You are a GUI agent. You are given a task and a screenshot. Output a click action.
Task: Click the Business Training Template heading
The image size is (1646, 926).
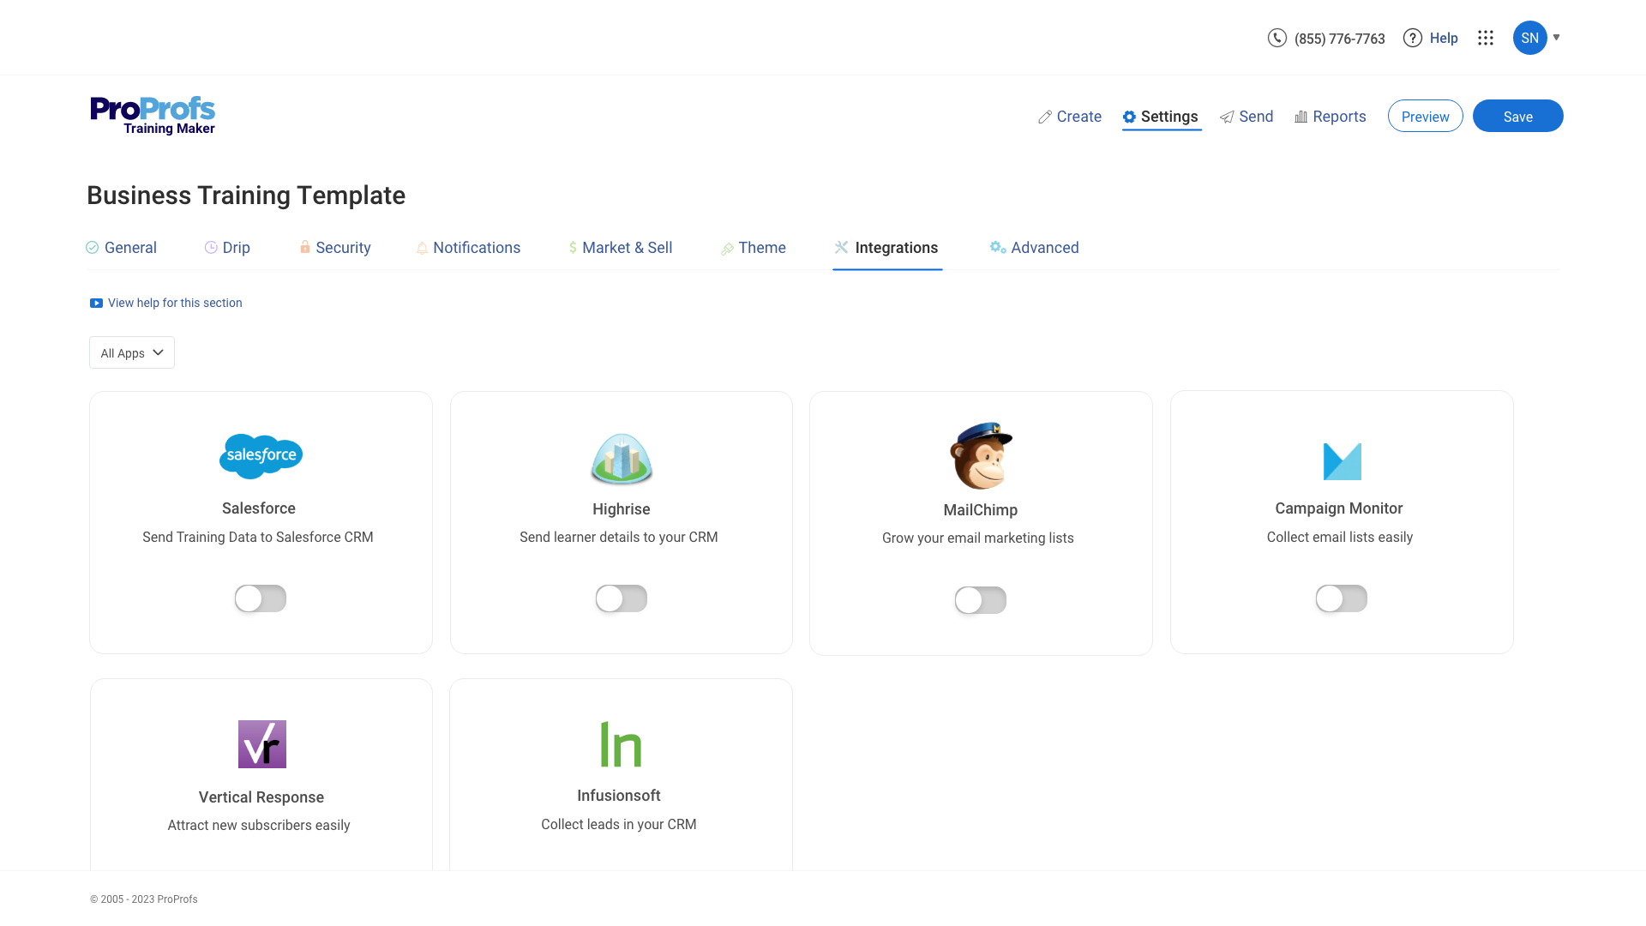coord(246,195)
